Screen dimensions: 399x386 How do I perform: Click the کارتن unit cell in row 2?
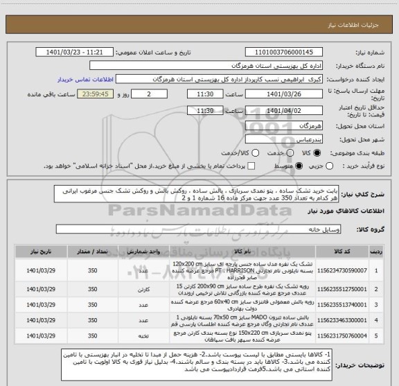tap(143, 290)
